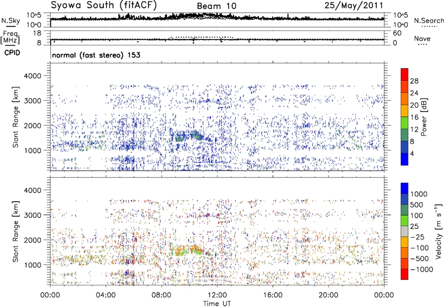444x307 pixels.
Task: Click the "Power [dB]" colorbar title
Action: point(424,117)
